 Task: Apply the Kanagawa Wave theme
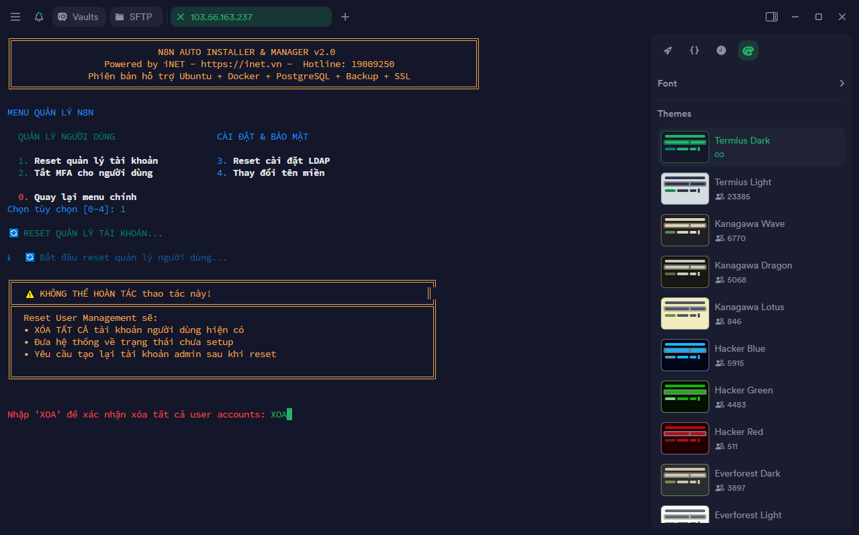coord(752,230)
